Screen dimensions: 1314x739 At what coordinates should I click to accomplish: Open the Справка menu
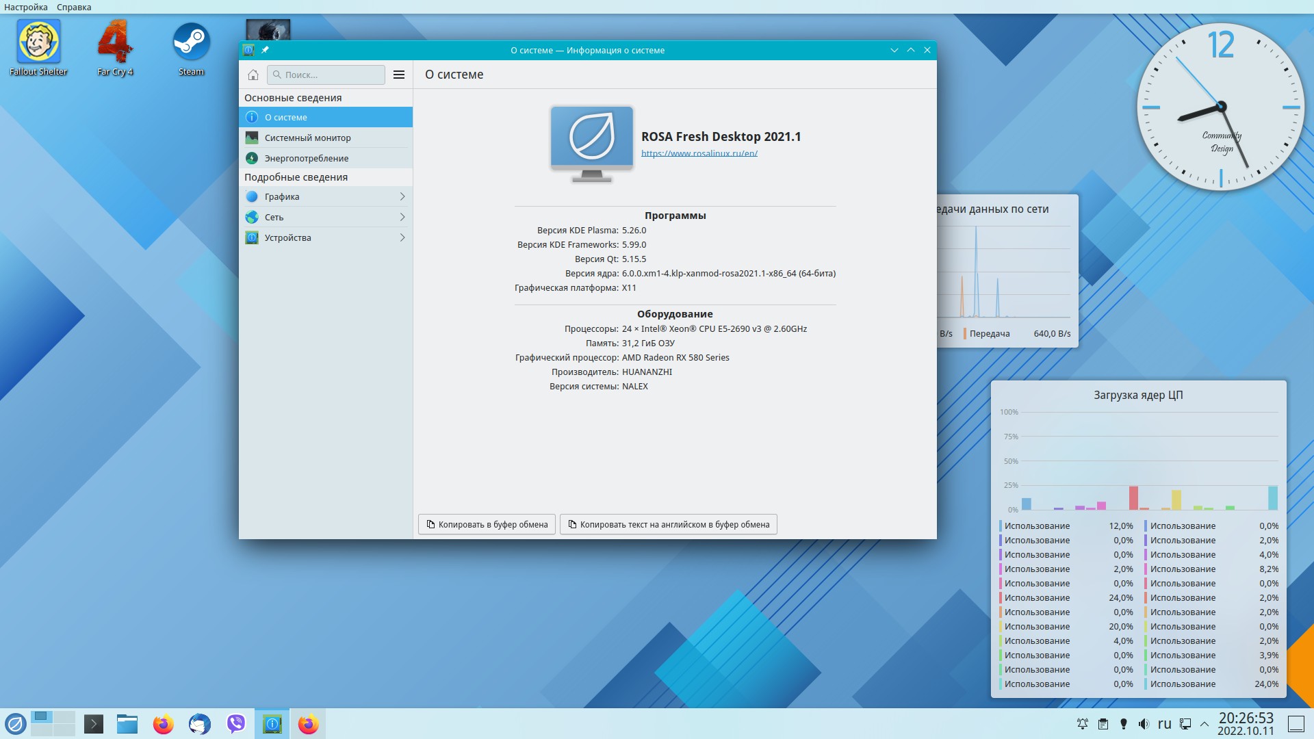click(x=74, y=7)
